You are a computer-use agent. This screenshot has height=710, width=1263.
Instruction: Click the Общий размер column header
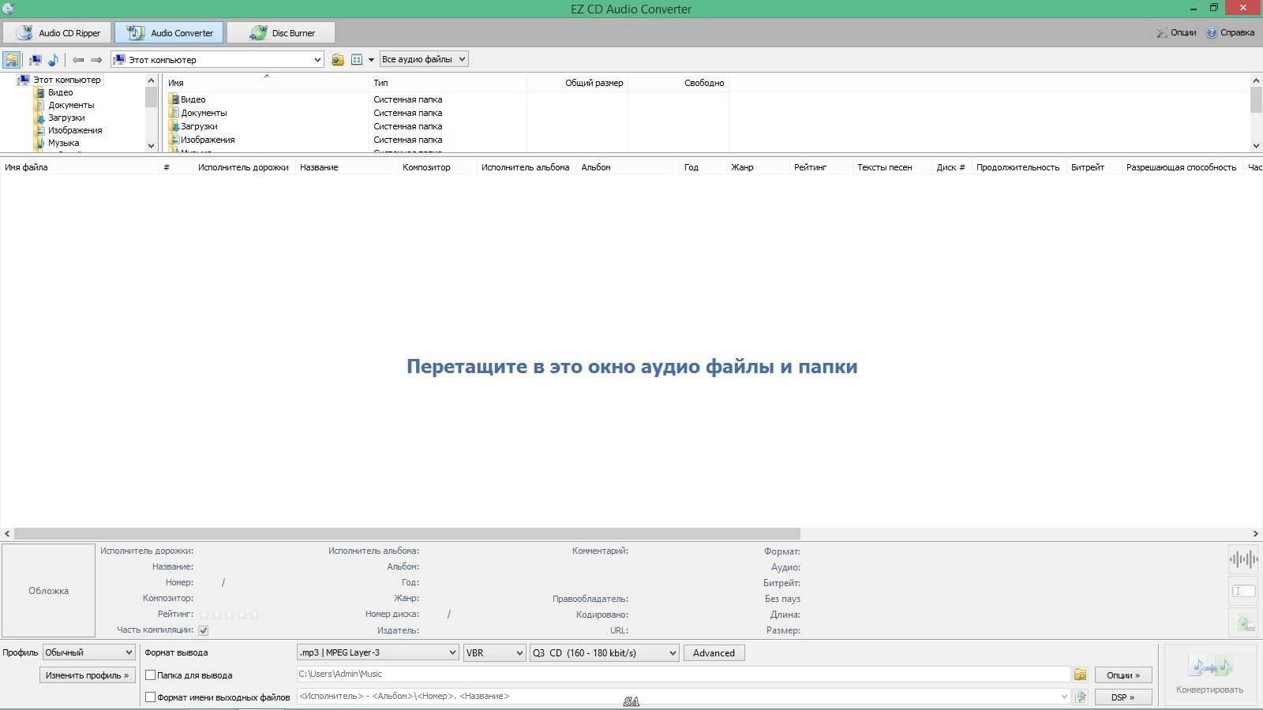click(x=577, y=83)
